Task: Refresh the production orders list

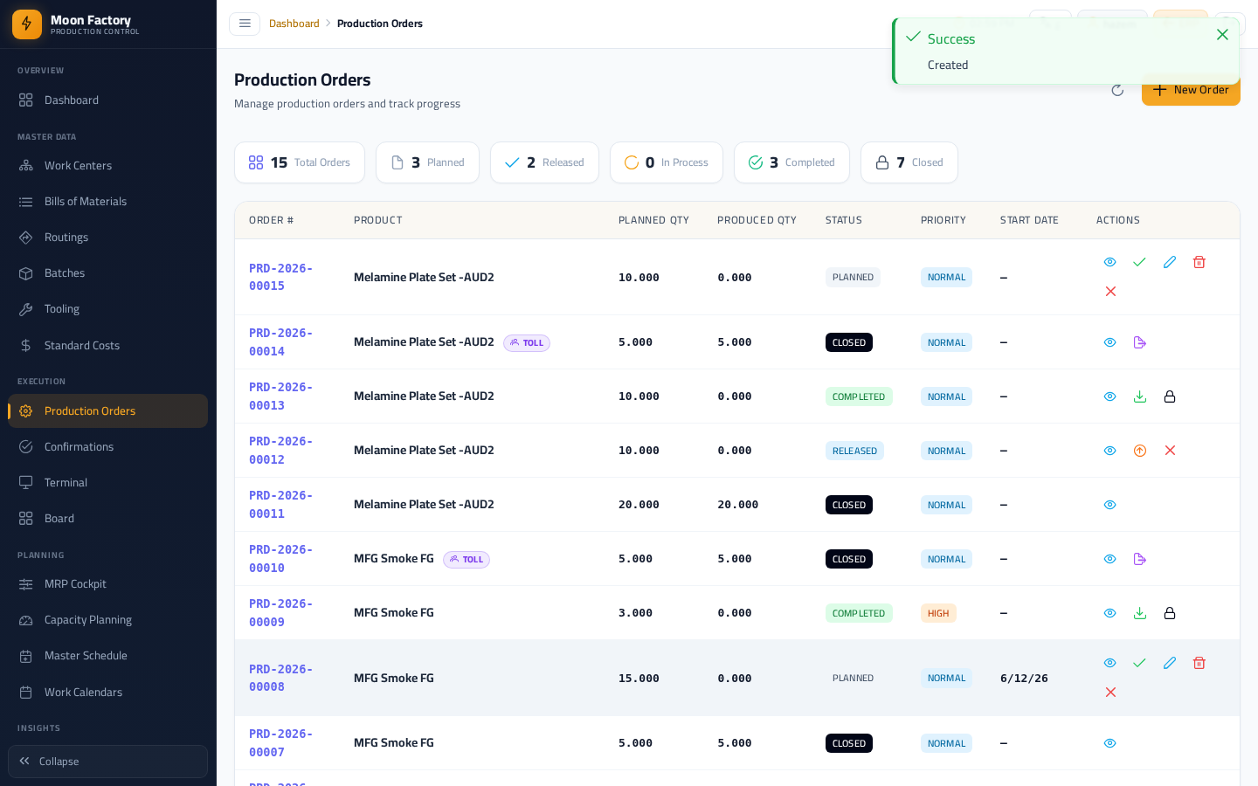Action: 1117,90
